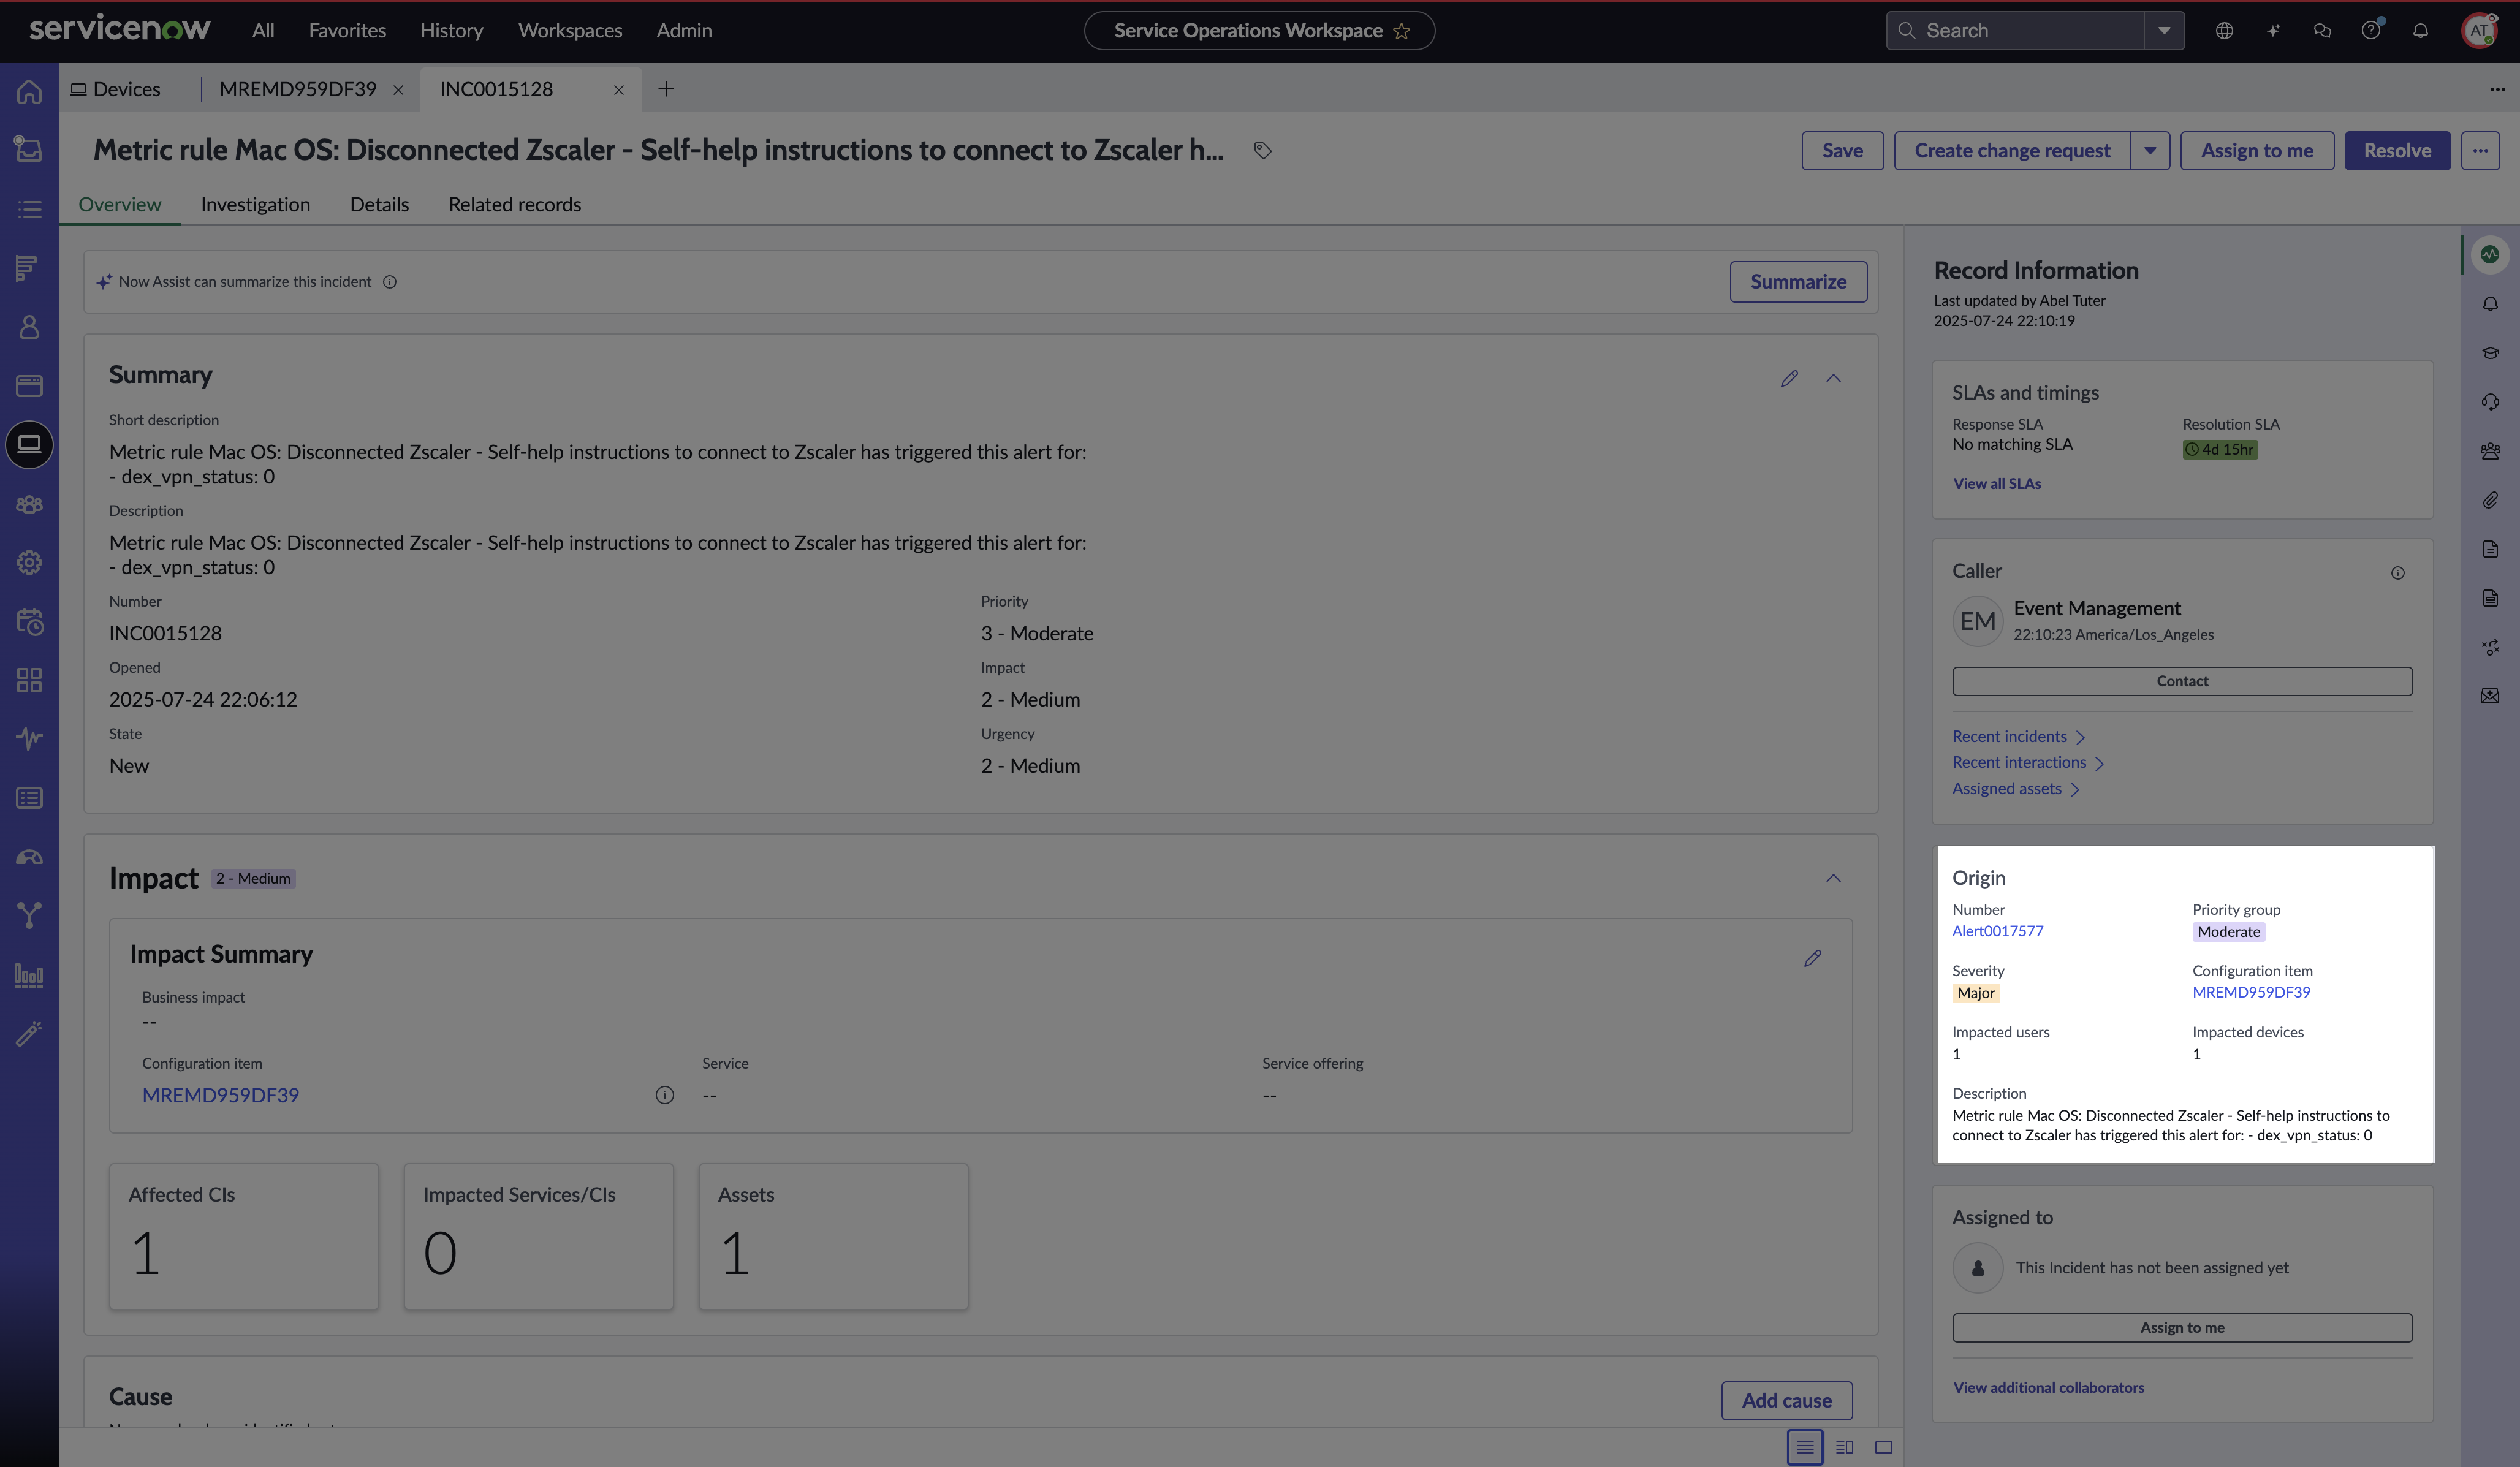Open the graduation cap icon in right sidebar
The width and height of the screenshot is (2520, 1467).
pyautogui.click(x=2490, y=353)
